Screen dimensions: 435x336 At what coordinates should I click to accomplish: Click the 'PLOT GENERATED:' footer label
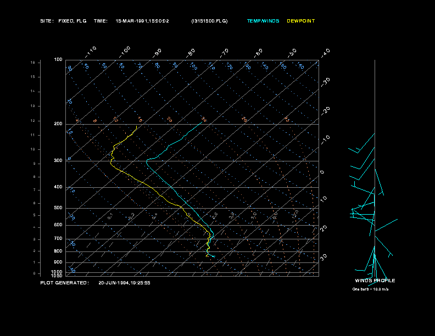click(65, 283)
